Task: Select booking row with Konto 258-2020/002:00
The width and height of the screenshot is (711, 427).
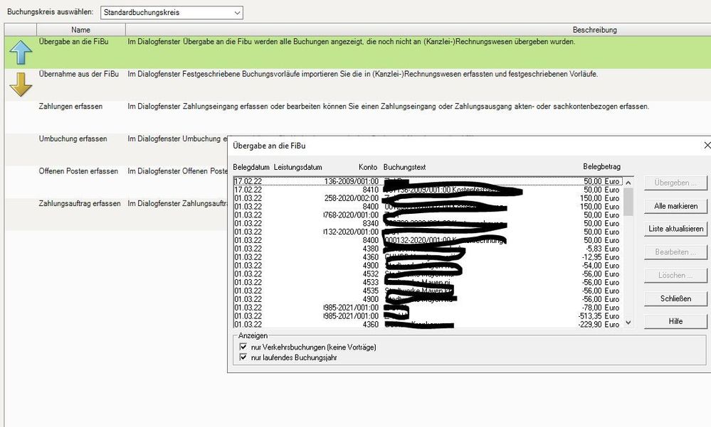Action: click(428, 198)
